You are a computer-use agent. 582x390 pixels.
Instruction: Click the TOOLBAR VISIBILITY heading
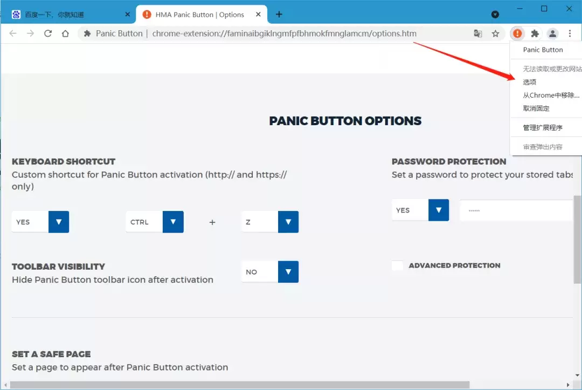pos(58,266)
